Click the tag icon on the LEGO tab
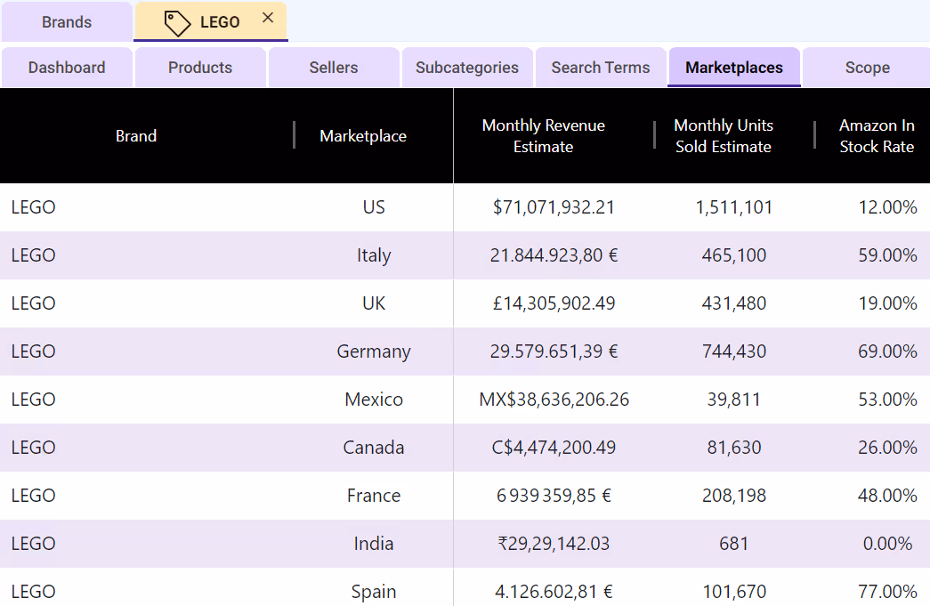The height and width of the screenshot is (606, 930). [177, 24]
